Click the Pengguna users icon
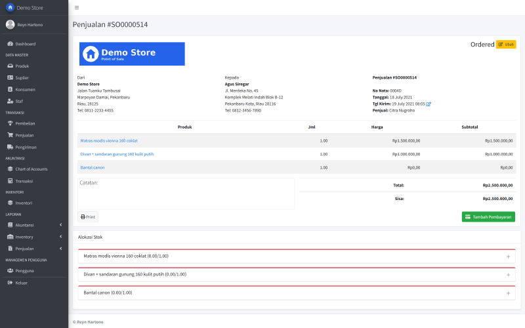525x328 pixels. (x=10, y=270)
